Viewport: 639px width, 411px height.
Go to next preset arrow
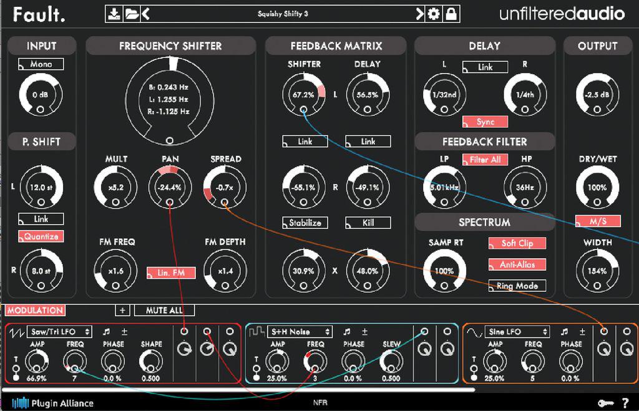(x=419, y=14)
